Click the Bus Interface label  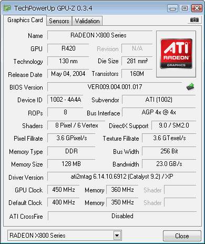(x=104, y=113)
